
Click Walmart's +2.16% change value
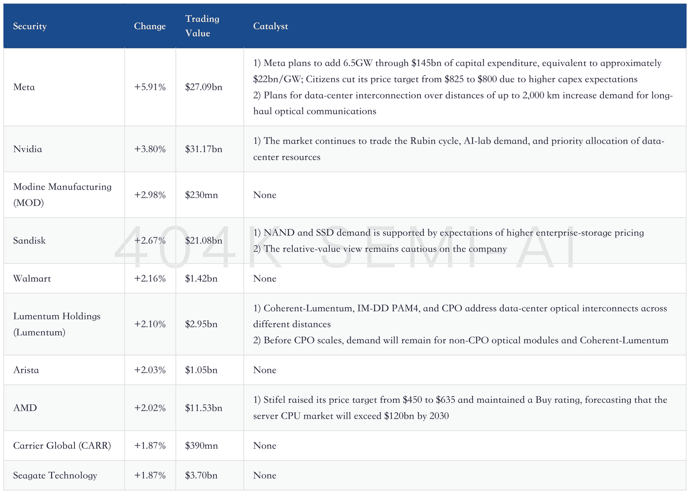150,279
